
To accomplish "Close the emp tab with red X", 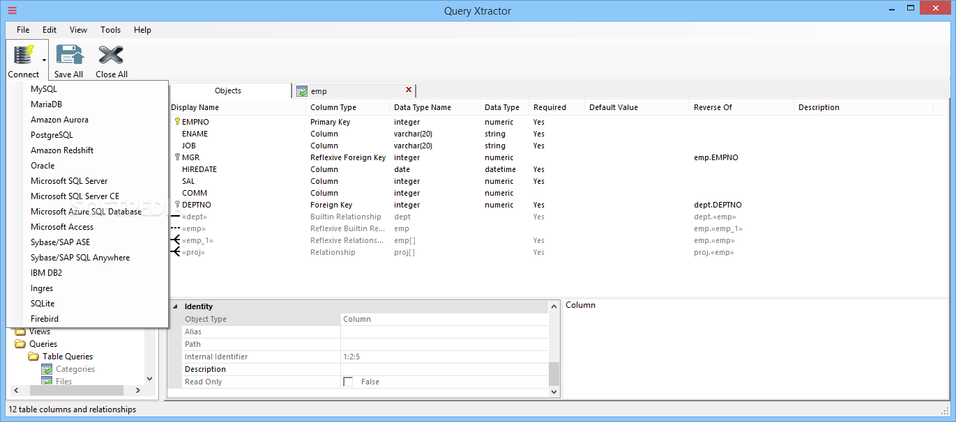I will (x=409, y=90).
